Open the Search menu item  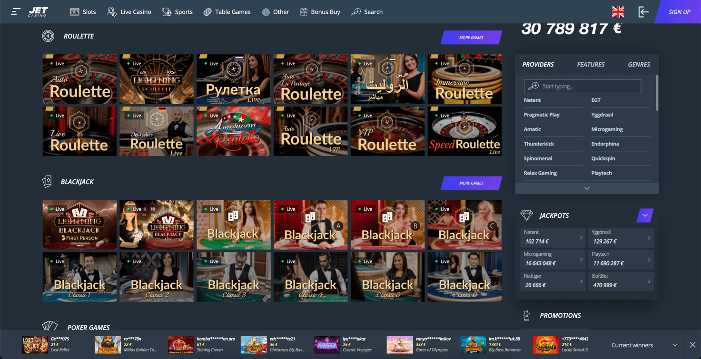click(x=366, y=12)
